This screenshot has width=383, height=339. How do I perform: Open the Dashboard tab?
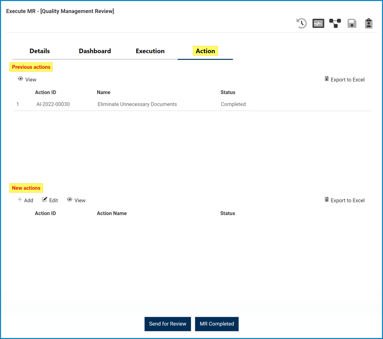[x=95, y=51]
